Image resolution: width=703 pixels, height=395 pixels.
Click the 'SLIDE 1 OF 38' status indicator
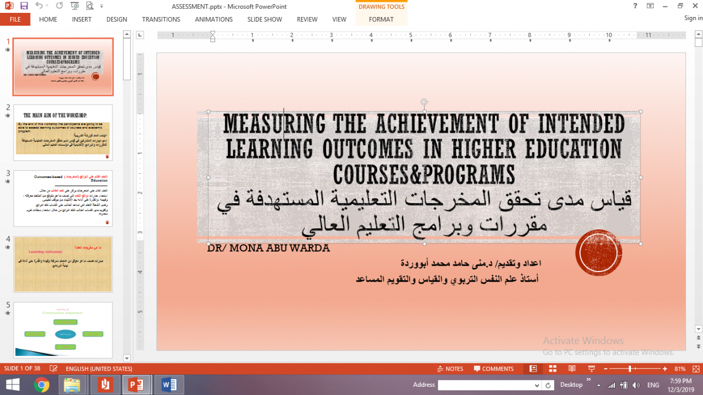22,369
